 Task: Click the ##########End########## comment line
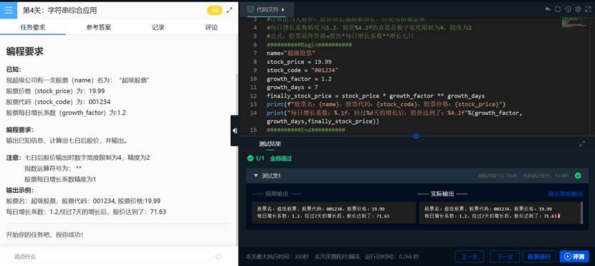click(306, 130)
